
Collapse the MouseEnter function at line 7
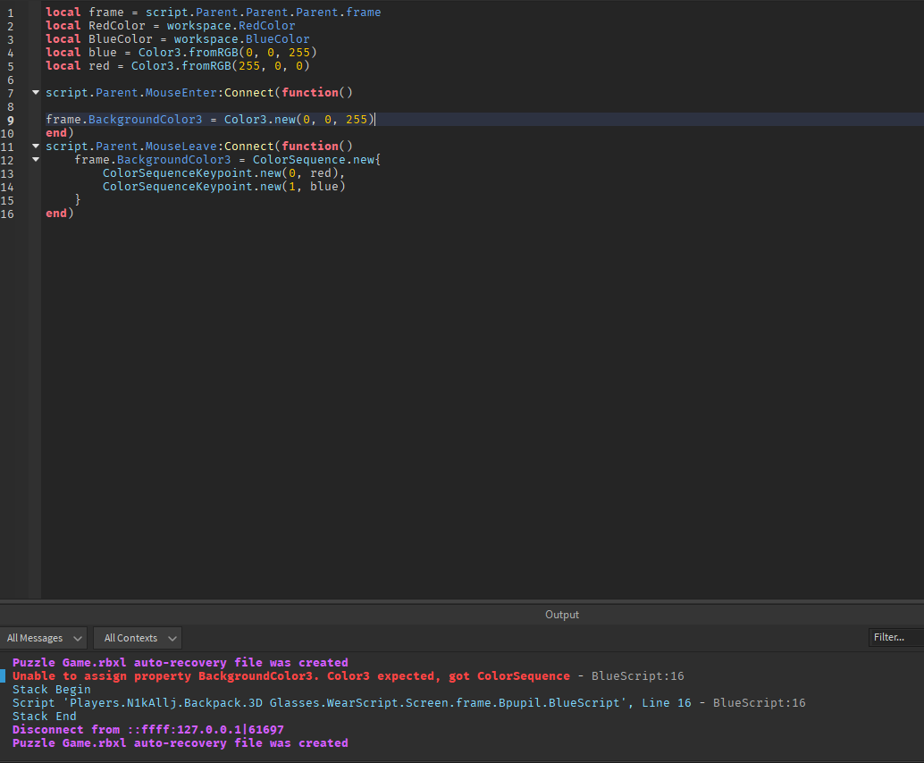point(35,92)
